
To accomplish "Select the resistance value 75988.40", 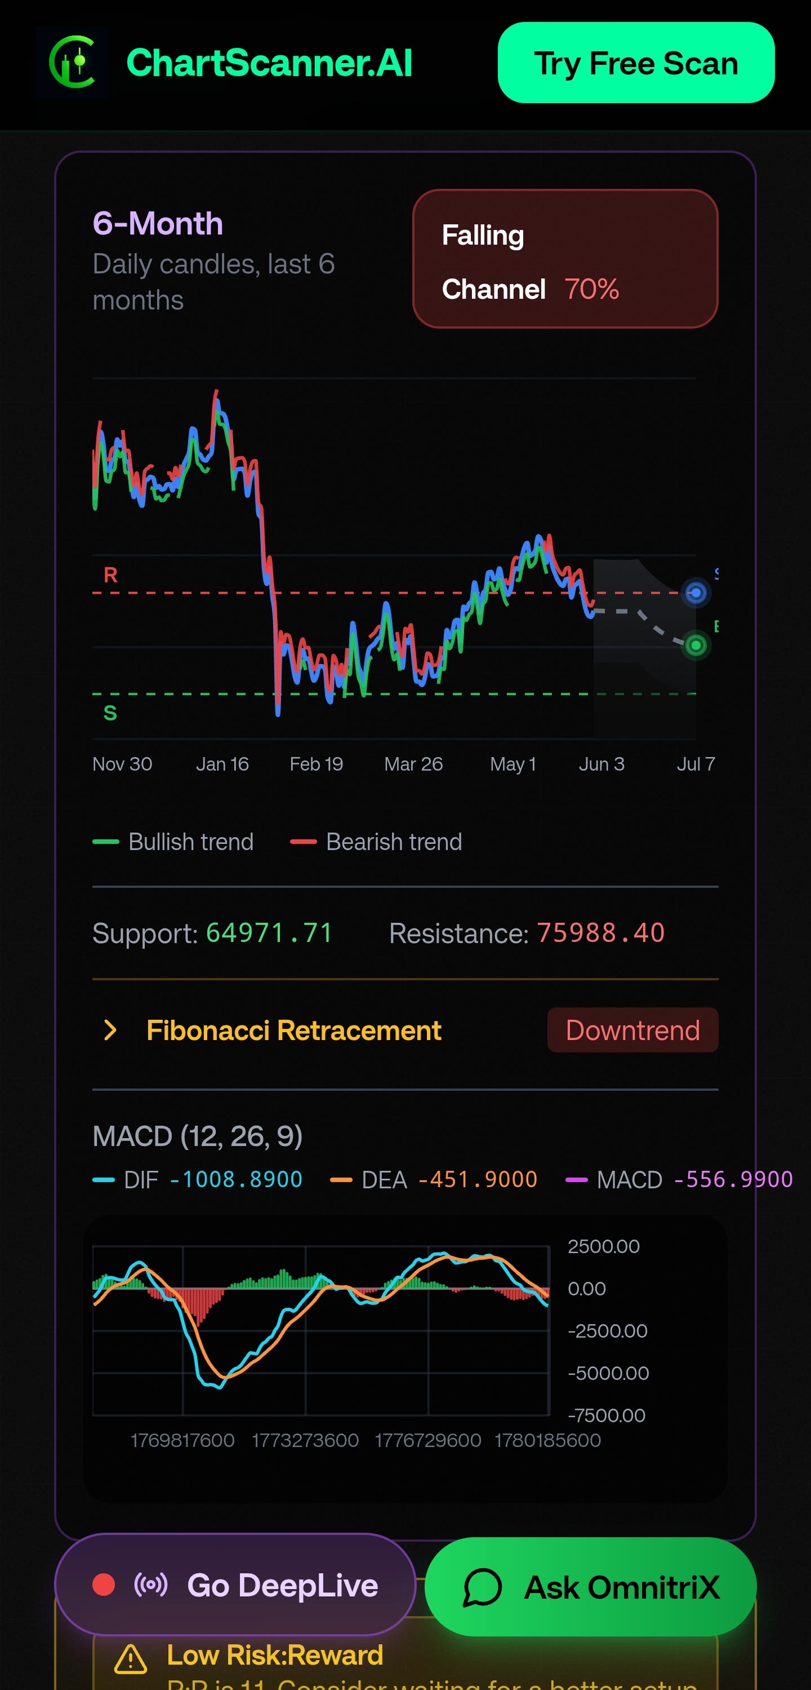I will coord(600,933).
